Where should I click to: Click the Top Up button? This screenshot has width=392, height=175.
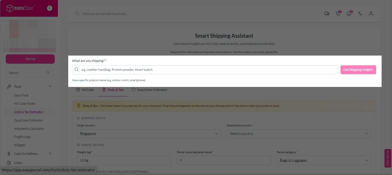(30, 59)
